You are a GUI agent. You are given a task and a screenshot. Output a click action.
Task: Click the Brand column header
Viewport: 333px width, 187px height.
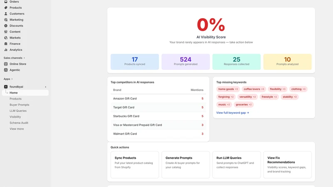click(117, 90)
